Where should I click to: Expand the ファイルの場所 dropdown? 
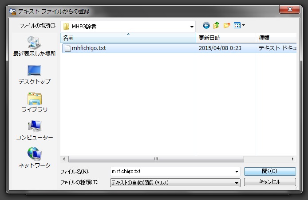pos(192,27)
